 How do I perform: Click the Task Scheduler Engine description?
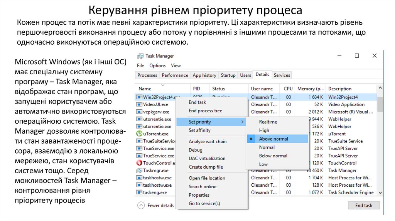click(351, 193)
